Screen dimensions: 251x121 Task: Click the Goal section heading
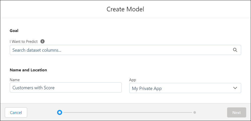pos(14,31)
